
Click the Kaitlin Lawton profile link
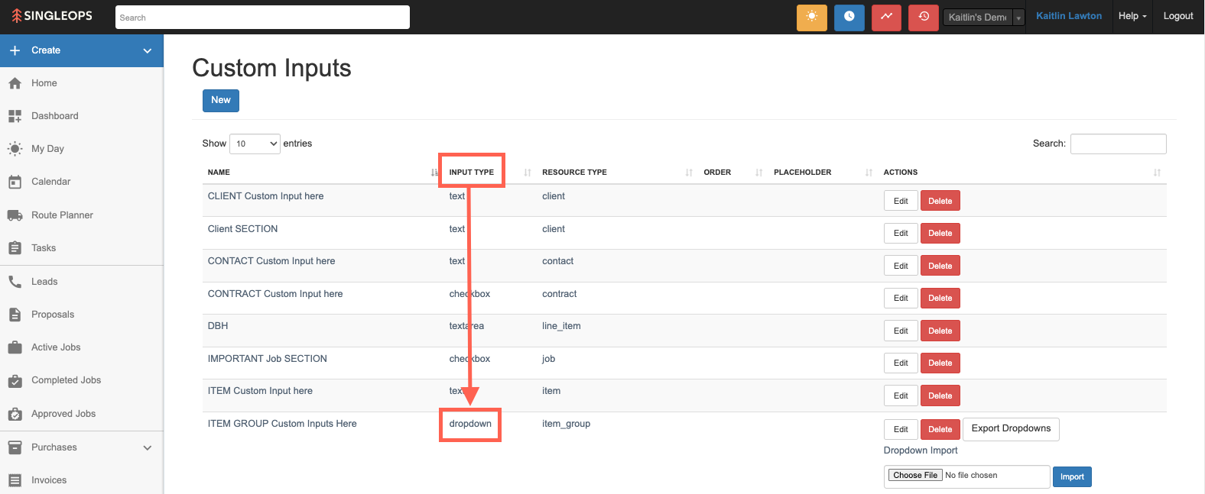pos(1068,16)
